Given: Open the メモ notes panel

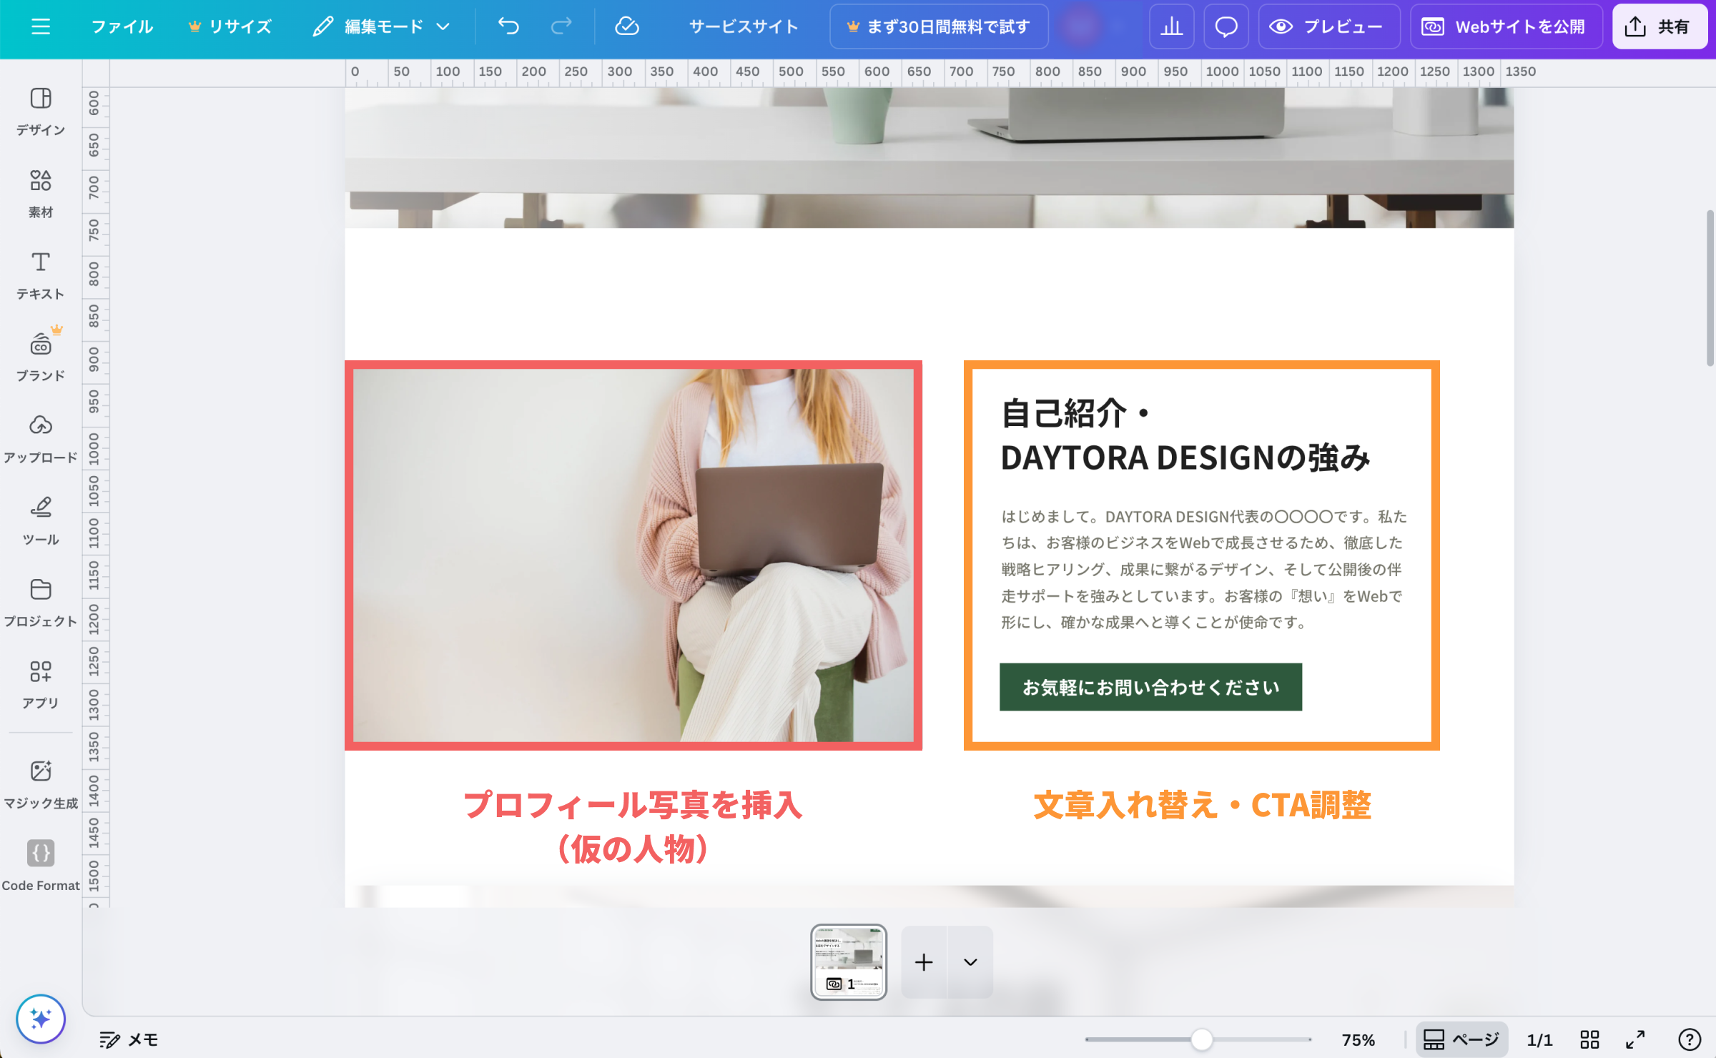Looking at the screenshot, I should point(129,1039).
